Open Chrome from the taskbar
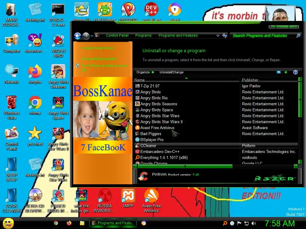Screen dimensions: 306x229 pyautogui.click(x=56, y=223)
